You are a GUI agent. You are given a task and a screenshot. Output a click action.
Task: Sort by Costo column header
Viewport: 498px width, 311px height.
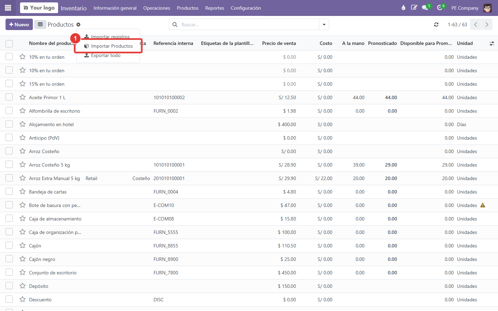click(326, 44)
